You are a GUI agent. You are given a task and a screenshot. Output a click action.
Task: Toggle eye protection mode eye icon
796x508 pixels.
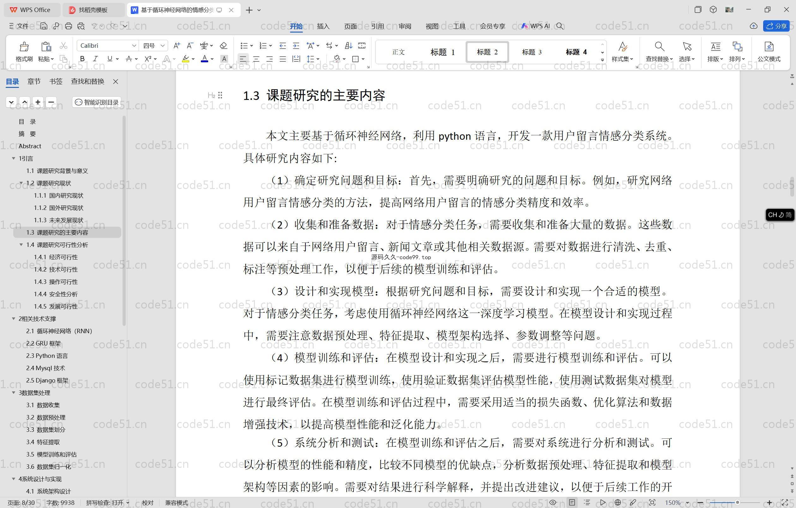553,502
